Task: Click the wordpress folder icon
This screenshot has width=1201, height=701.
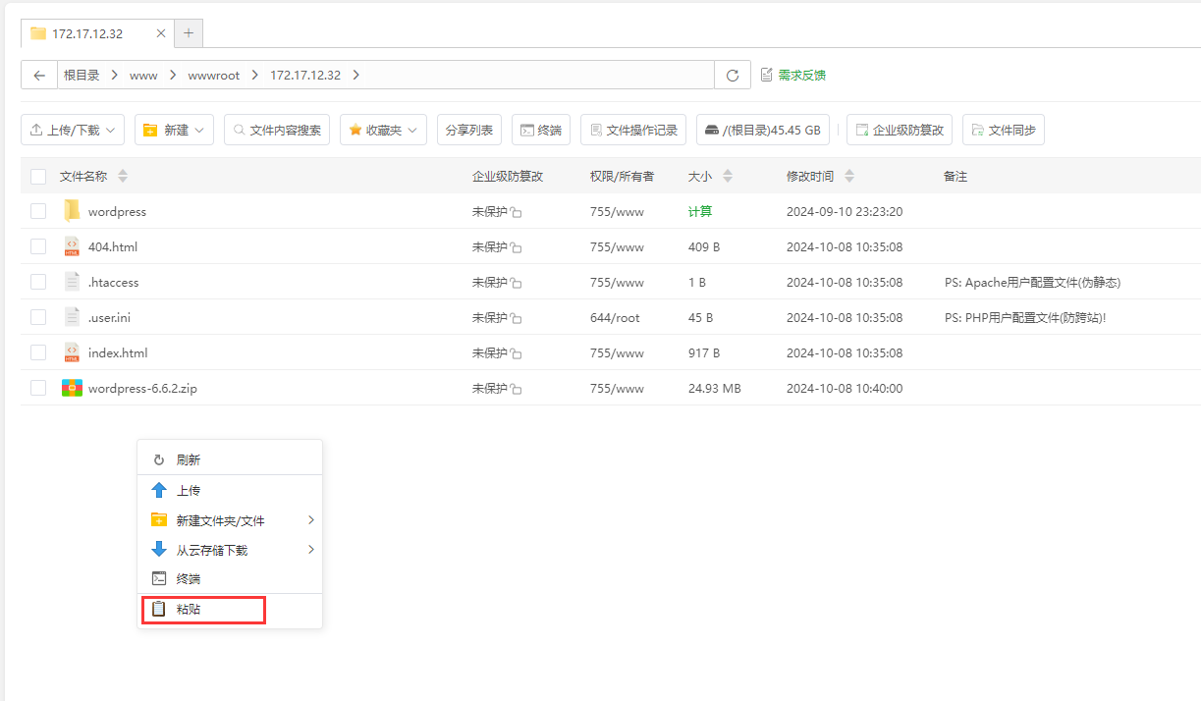Action: [72, 211]
